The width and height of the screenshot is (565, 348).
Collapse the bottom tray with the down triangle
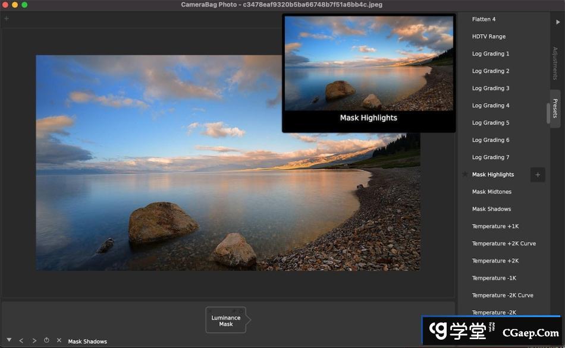point(9,340)
